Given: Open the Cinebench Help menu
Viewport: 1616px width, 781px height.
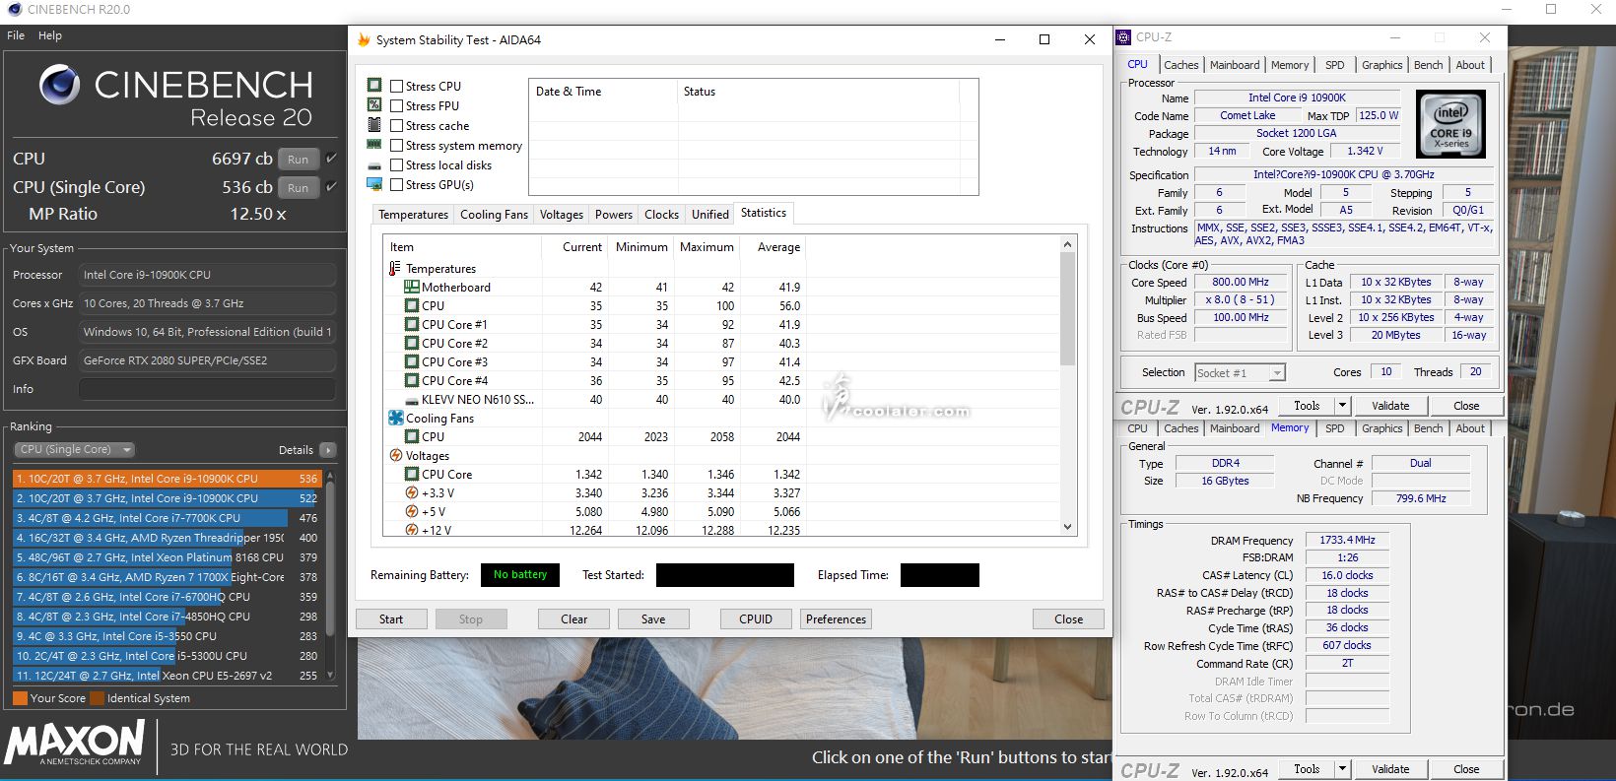Looking at the screenshot, I should tap(50, 35).
